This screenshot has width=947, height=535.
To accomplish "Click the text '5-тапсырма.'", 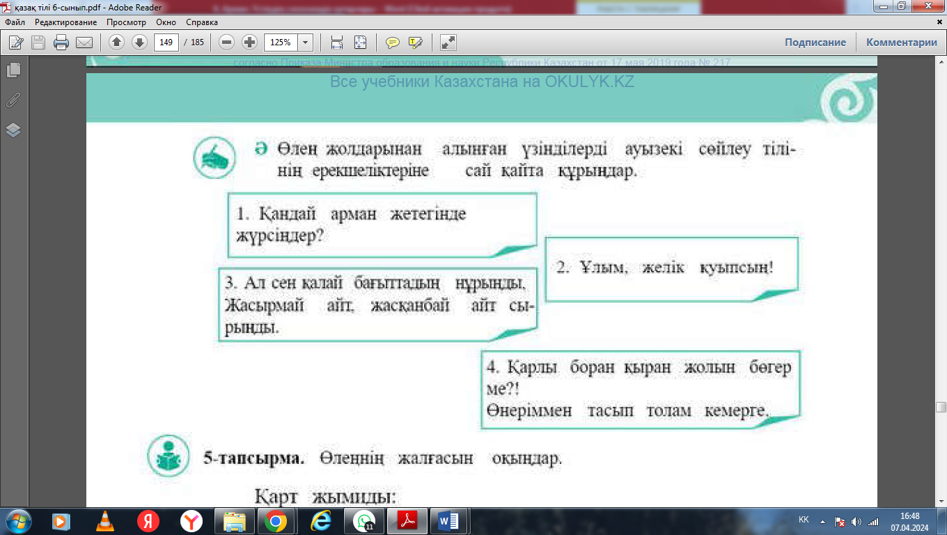I will pyautogui.click(x=254, y=458).
